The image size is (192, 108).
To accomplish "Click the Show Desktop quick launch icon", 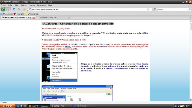I will point(21,106).
